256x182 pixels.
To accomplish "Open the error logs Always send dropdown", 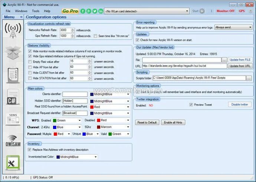I will point(233,27).
